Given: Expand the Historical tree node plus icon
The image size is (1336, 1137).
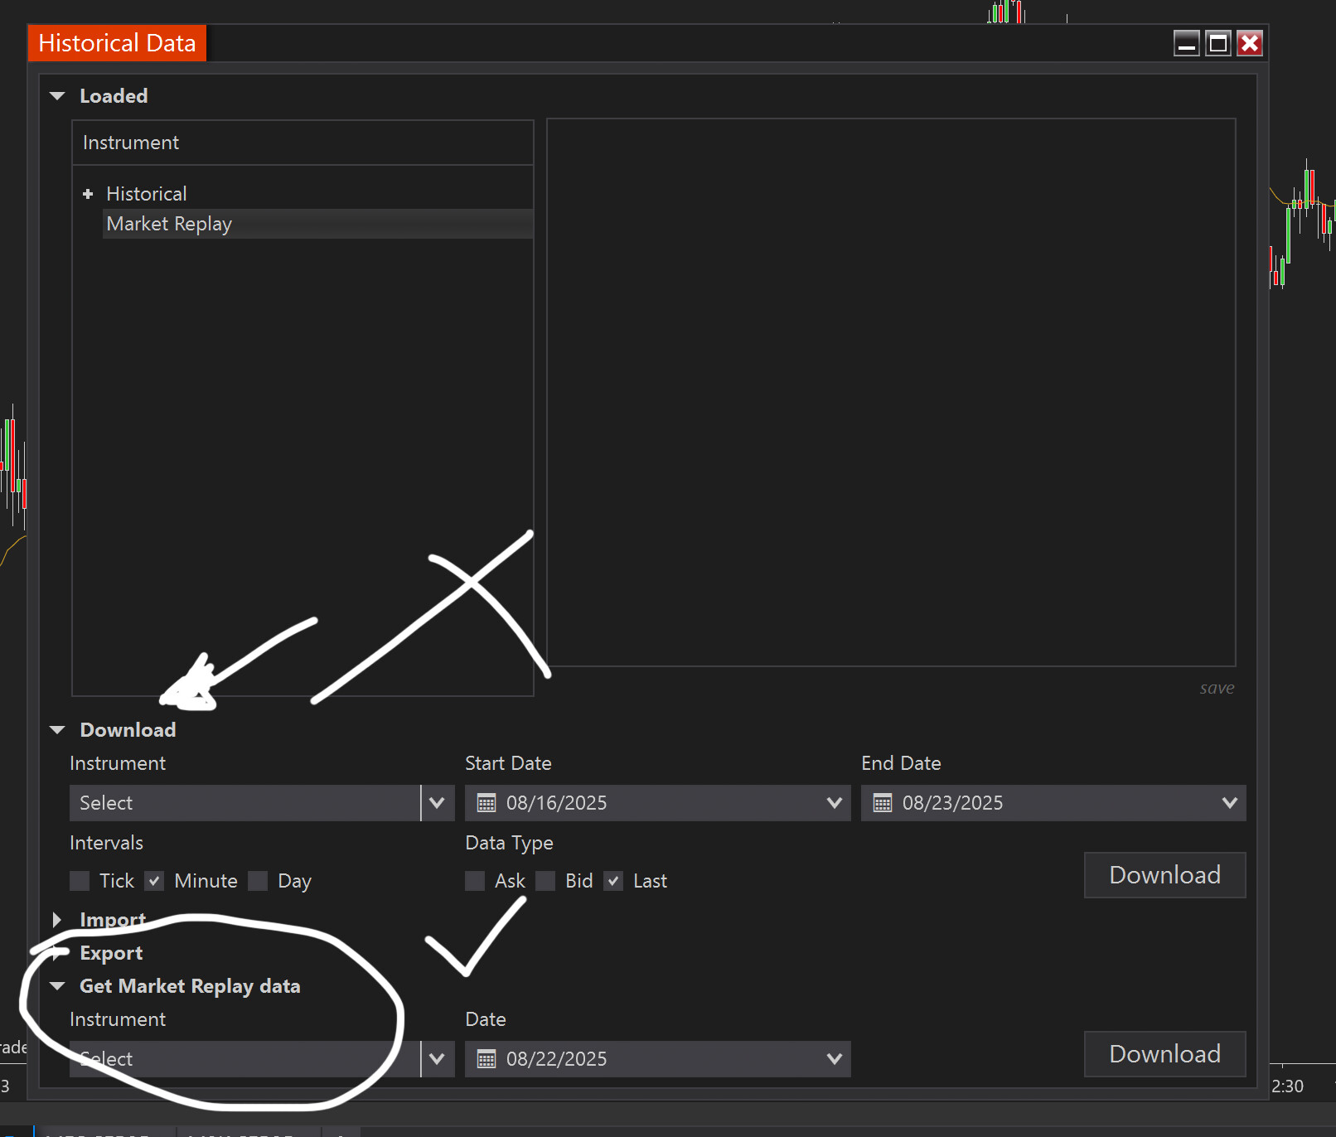Looking at the screenshot, I should (x=88, y=194).
